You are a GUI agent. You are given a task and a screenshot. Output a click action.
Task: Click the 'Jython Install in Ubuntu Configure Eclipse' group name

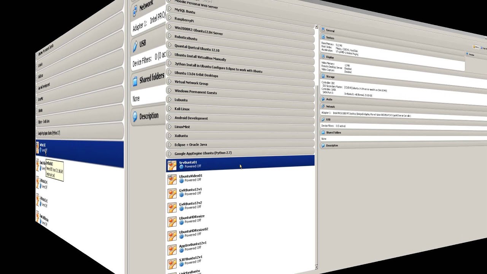[x=218, y=68]
